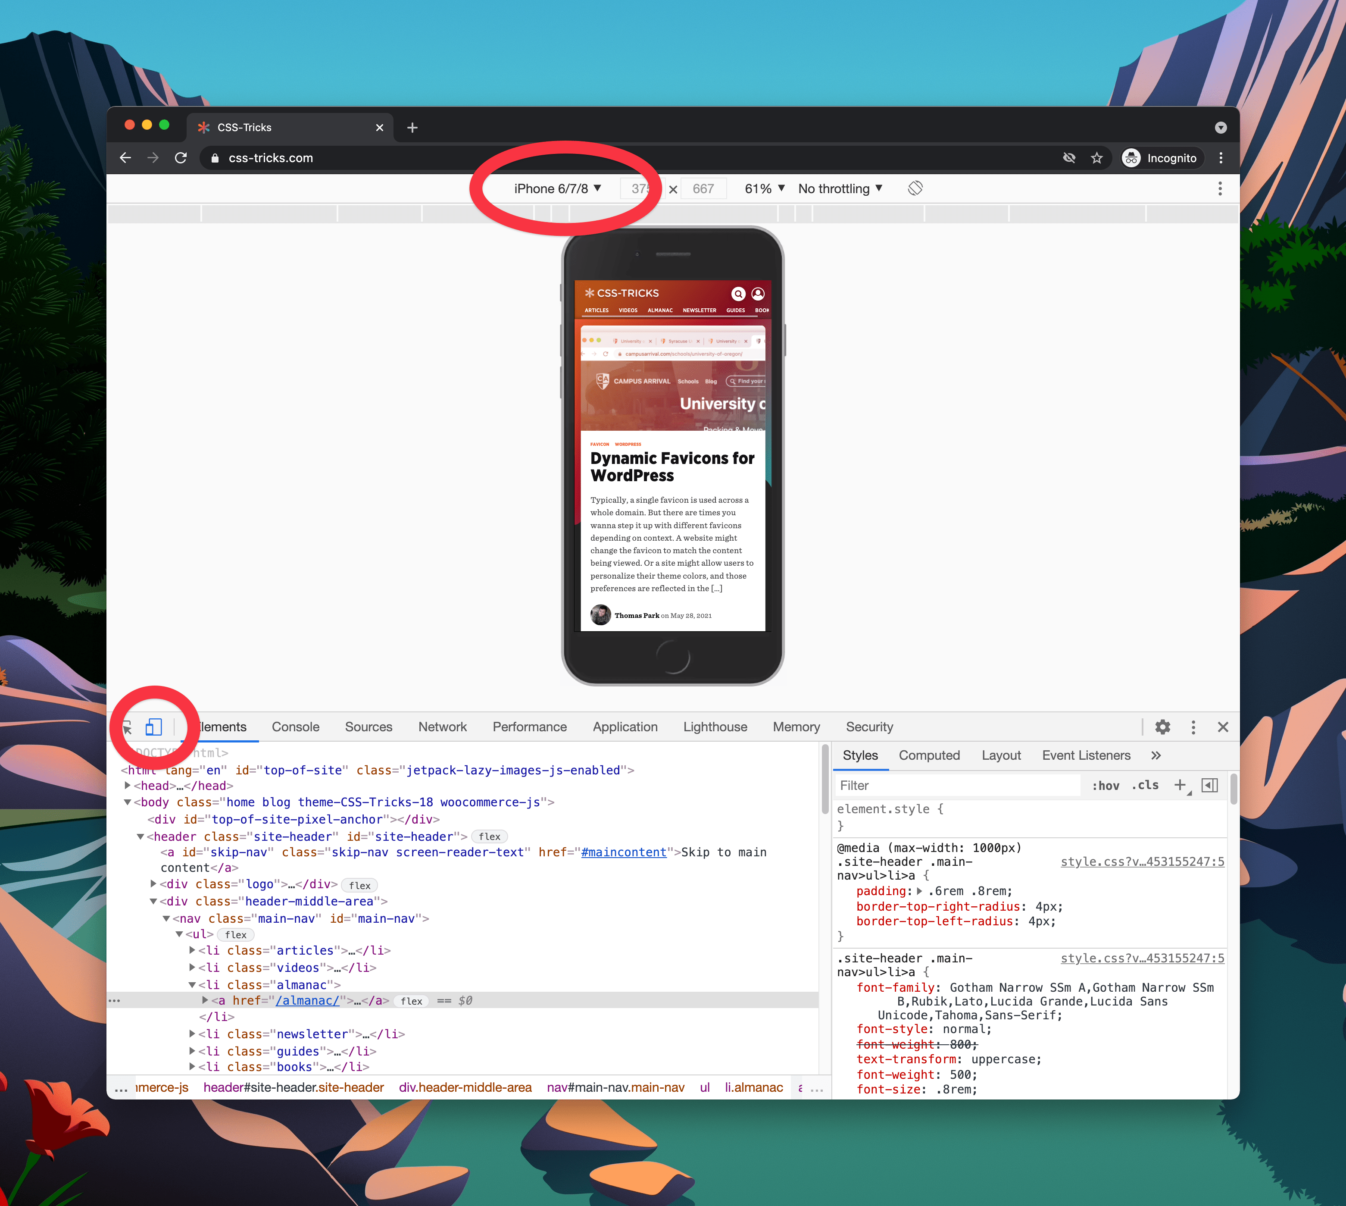Switch to the Console tab
Screen dimensions: 1346x1206
(295, 727)
